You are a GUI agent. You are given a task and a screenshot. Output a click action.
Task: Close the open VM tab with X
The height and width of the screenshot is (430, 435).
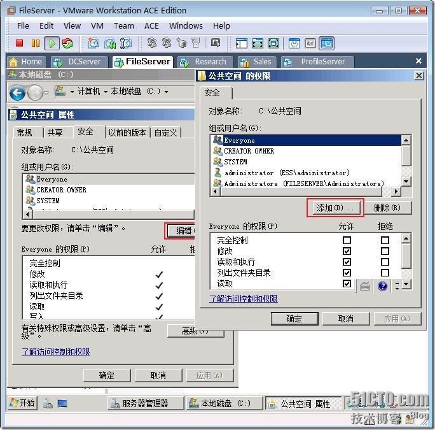click(x=418, y=61)
